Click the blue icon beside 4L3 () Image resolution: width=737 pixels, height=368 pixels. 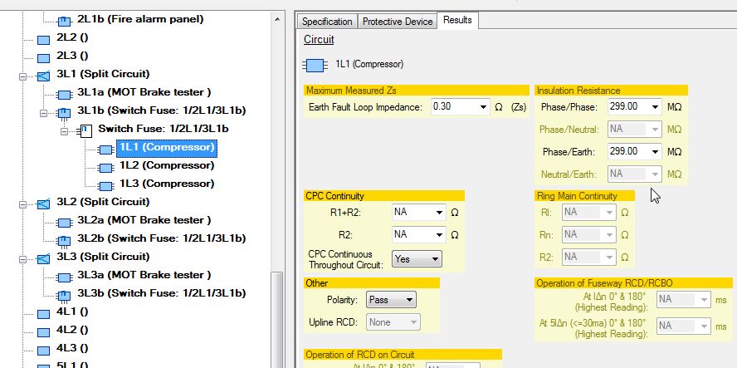43,351
